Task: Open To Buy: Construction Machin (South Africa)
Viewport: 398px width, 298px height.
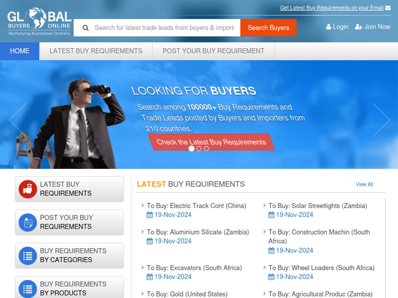Action: click(319, 237)
